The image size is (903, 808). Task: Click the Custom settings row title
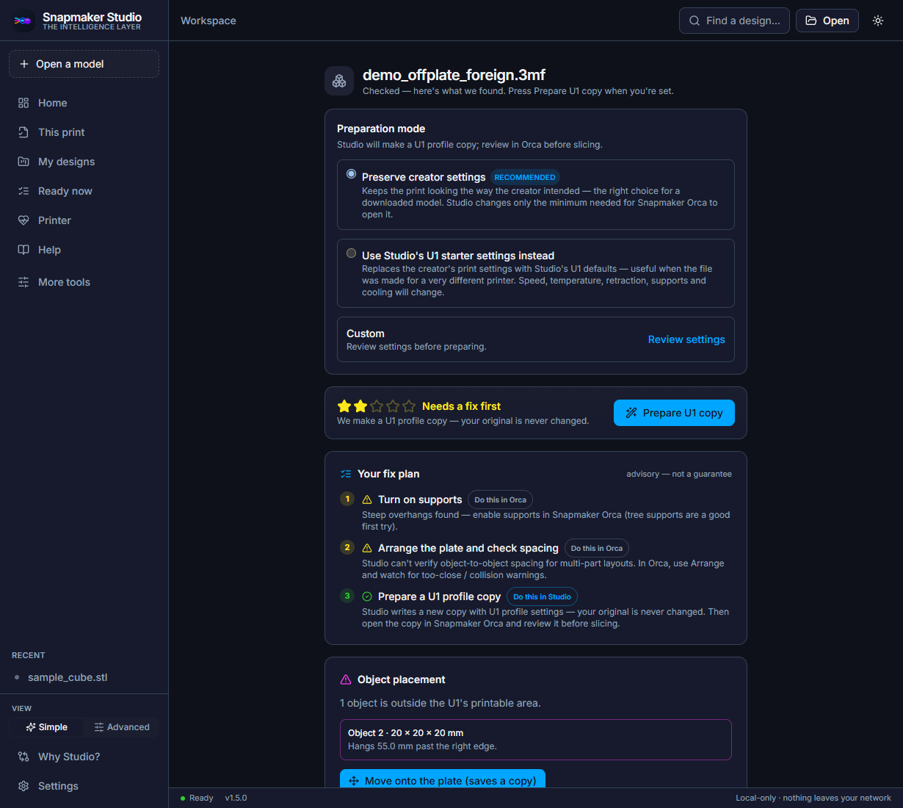click(366, 333)
